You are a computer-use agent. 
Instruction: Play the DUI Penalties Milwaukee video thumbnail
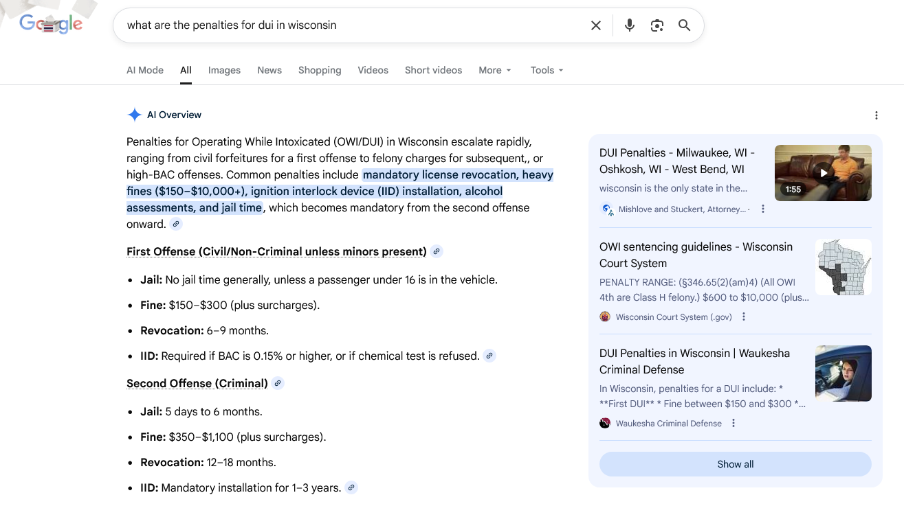pyautogui.click(x=822, y=173)
